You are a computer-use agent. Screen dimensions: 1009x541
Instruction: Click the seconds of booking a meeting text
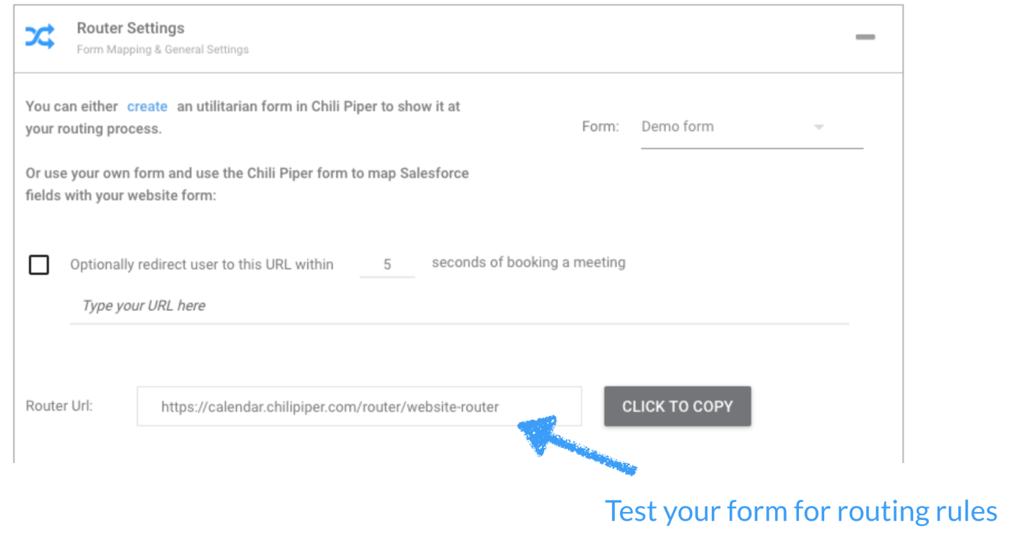coord(529,262)
